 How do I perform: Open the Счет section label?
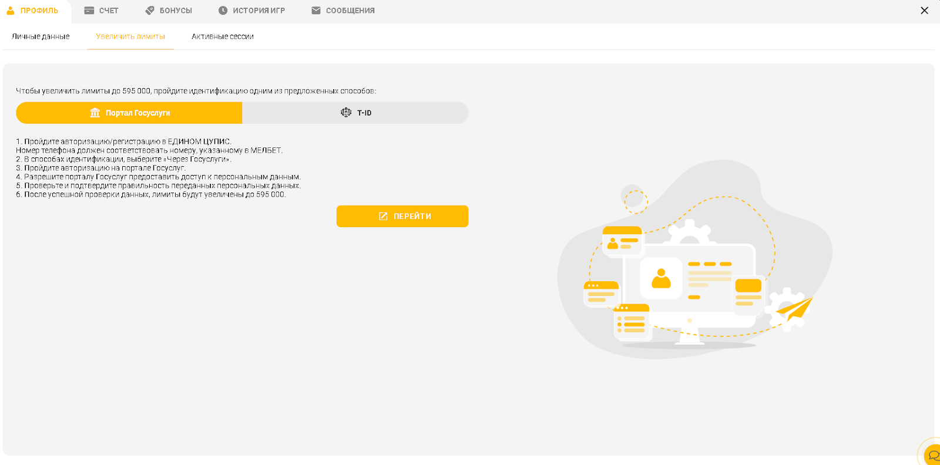tap(109, 11)
